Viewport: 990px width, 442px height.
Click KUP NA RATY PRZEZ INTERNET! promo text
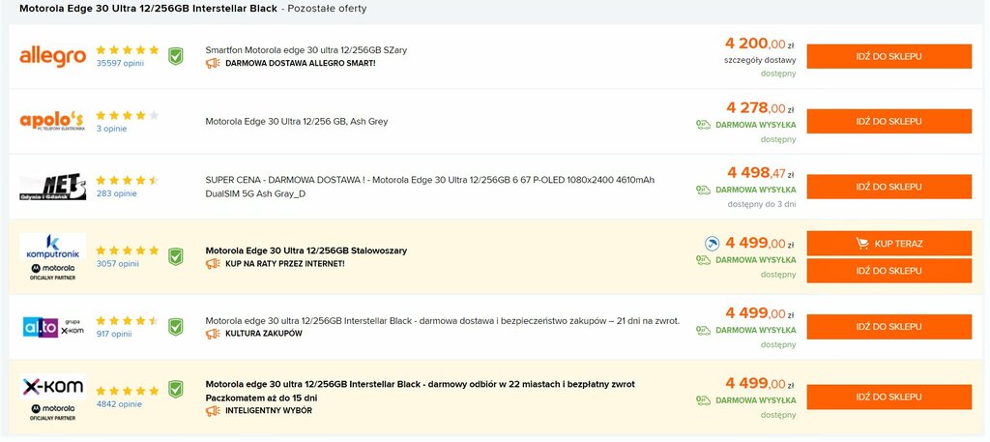285,264
